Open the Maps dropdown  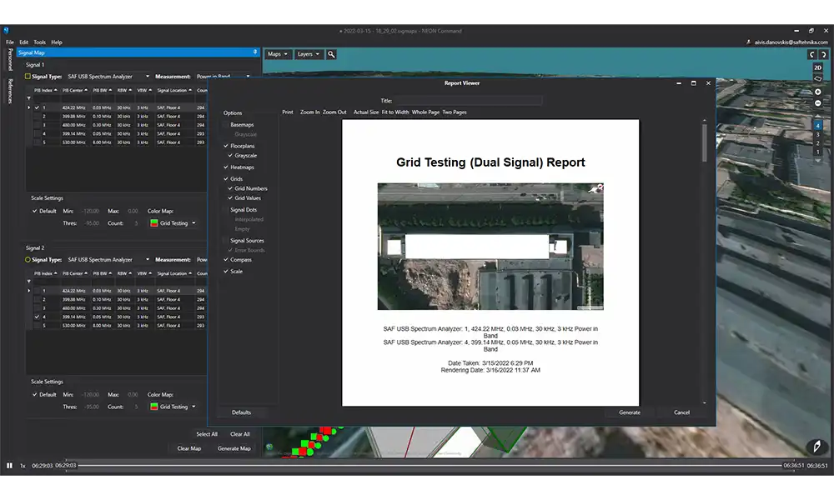(278, 54)
